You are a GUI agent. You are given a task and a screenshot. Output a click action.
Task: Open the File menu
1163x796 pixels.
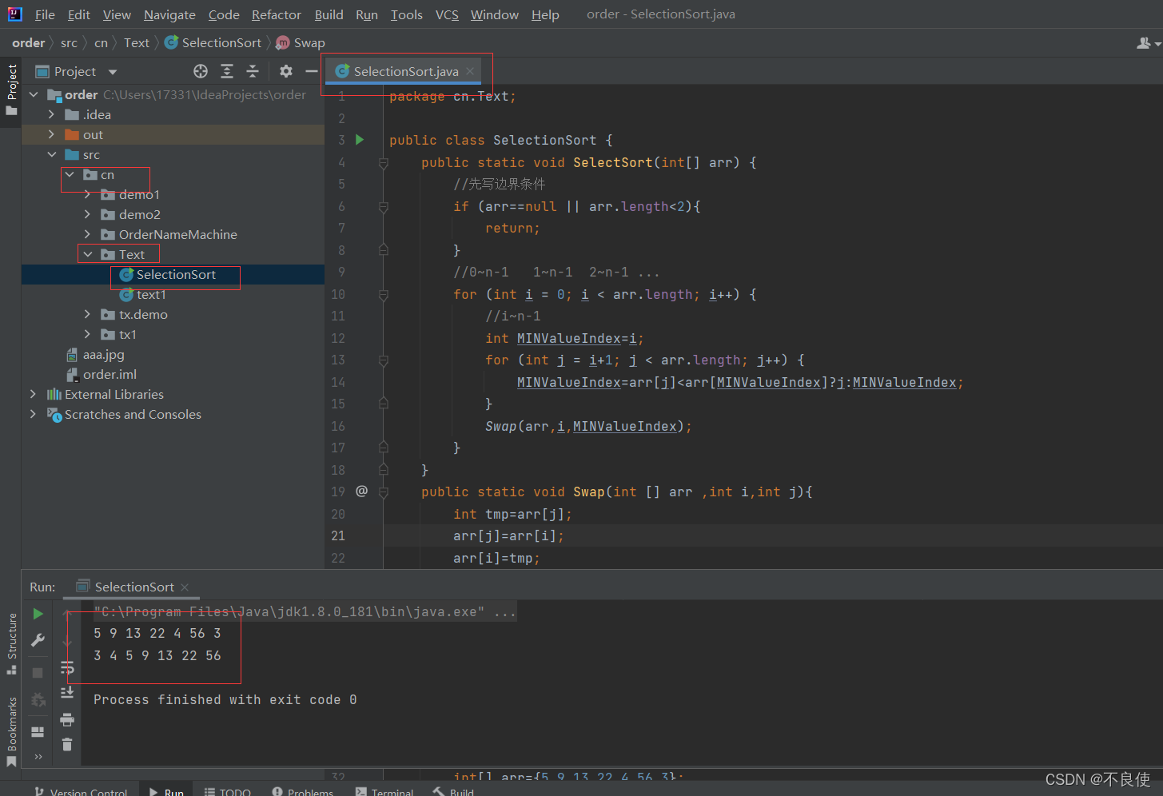[45, 14]
